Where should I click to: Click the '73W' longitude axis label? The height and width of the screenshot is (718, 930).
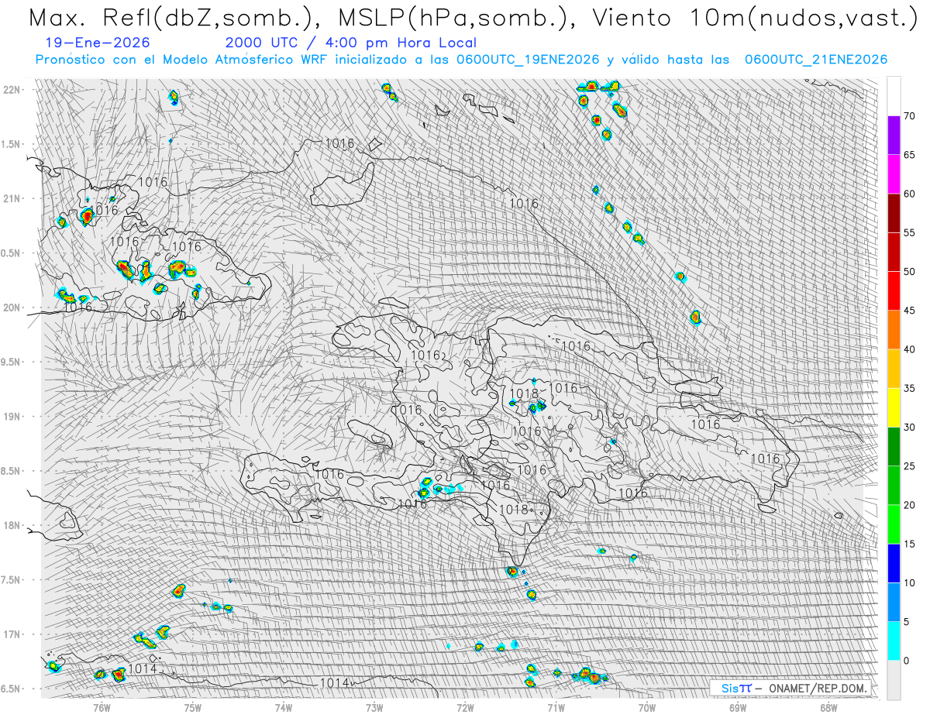coord(374,706)
